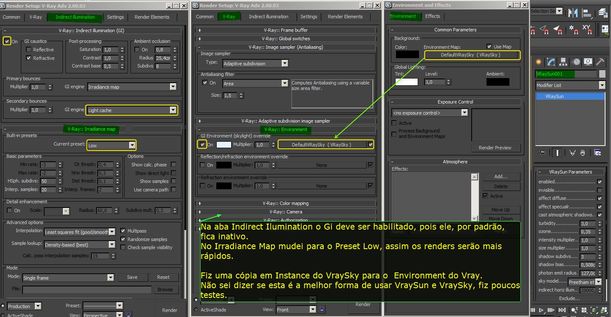Switch to Settings tab in left Render Setup
611x317 pixels.
(x=115, y=17)
